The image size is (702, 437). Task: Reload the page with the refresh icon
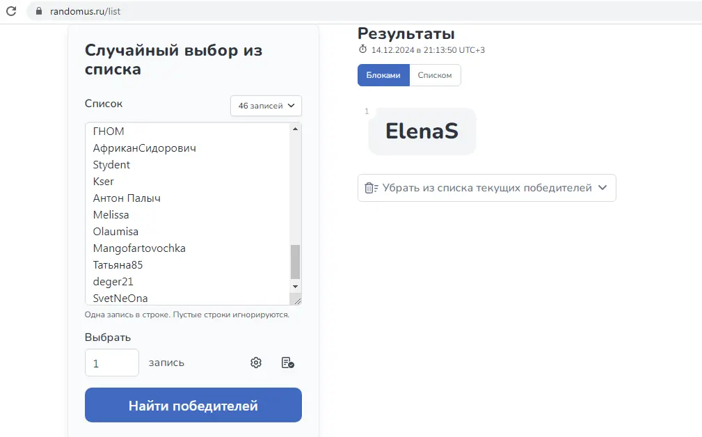[x=11, y=11]
